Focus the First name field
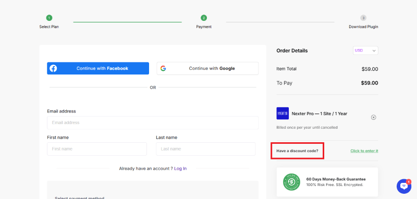Image resolution: width=417 pixels, height=199 pixels. [97, 149]
